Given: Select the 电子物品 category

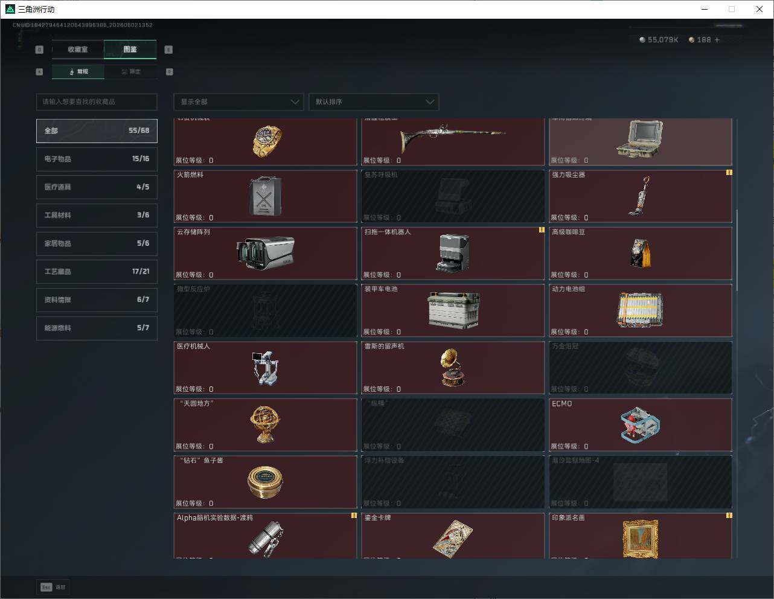Looking at the screenshot, I should tap(97, 159).
